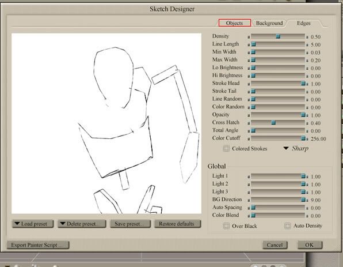
Task: Click the Opacity slider knob
Action: [303, 115]
